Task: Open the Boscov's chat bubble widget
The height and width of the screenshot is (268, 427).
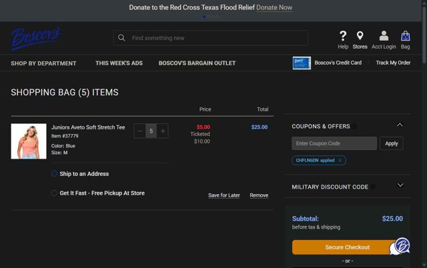Action: coord(400,246)
